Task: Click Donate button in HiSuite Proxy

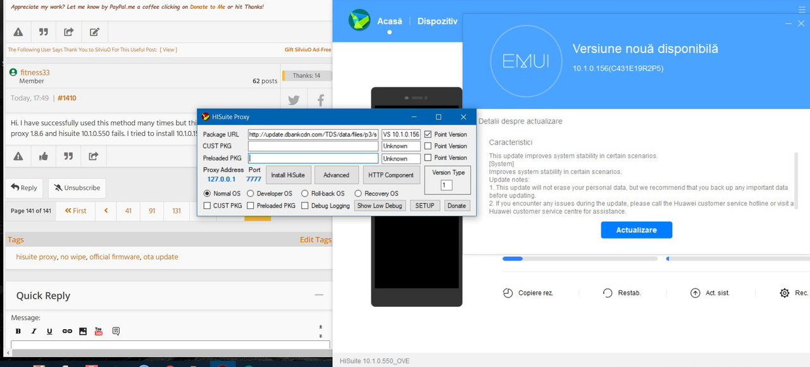Action: pyautogui.click(x=456, y=206)
